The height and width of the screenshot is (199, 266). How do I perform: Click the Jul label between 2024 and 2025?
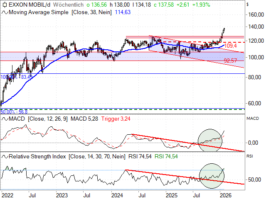142,196
